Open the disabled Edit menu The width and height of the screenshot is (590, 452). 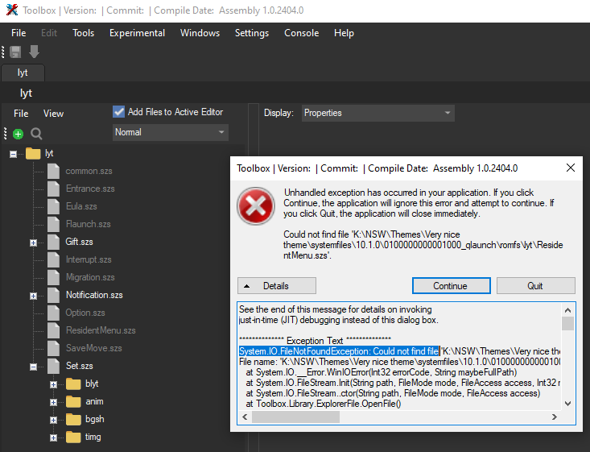(49, 33)
